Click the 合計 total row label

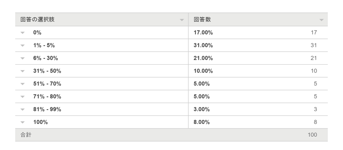pos(26,135)
